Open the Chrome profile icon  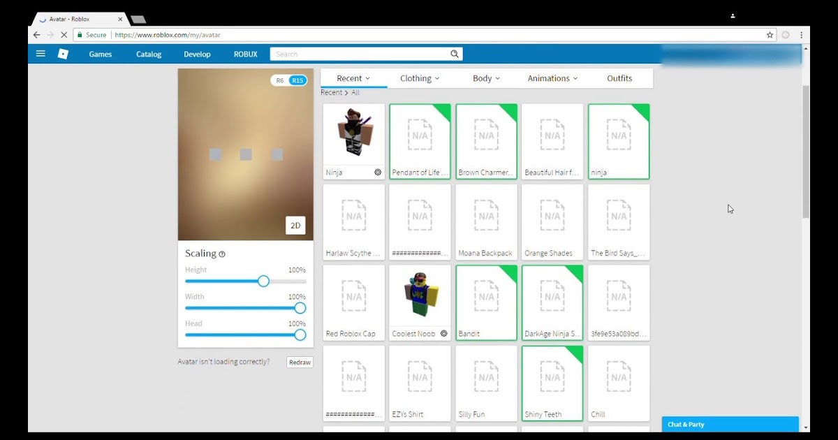pos(733,15)
